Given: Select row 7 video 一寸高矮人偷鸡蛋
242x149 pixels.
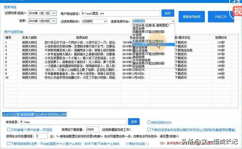Looking at the screenshot, I should pyautogui.click(x=80, y=66).
